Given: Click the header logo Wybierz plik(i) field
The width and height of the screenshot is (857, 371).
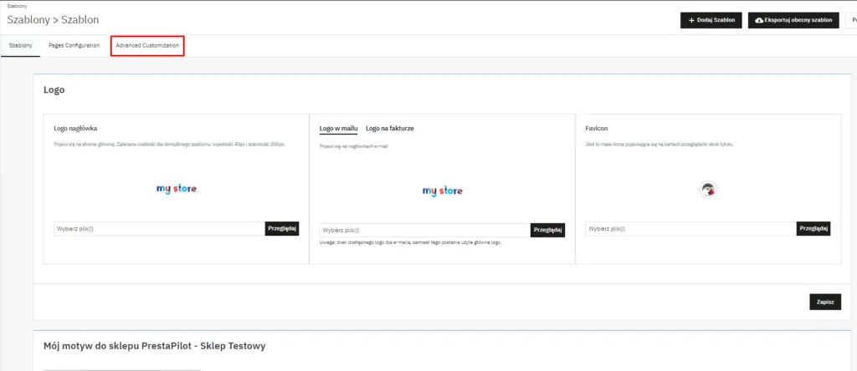Looking at the screenshot, I should point(159,229).
